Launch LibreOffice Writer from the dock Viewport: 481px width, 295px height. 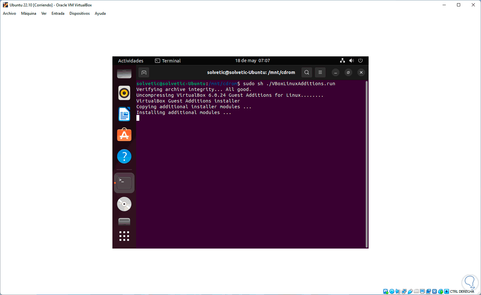point(124,114)
